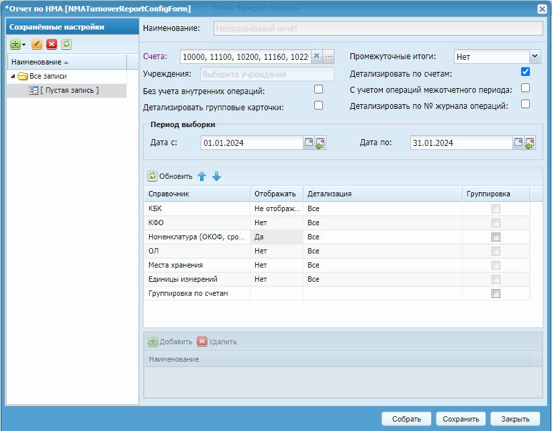Click the 'Сохранить' button
This screenshot has height=431, width=552.
461,419
